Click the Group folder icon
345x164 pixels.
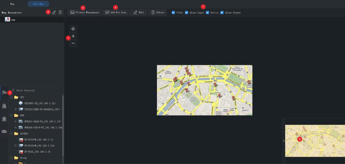click(x=16, y=158)
